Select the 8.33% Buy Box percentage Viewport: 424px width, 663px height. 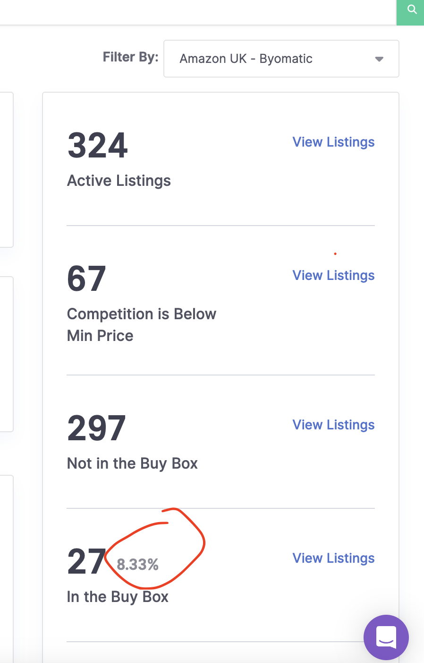pyautogui.click(x=138, y=564)
